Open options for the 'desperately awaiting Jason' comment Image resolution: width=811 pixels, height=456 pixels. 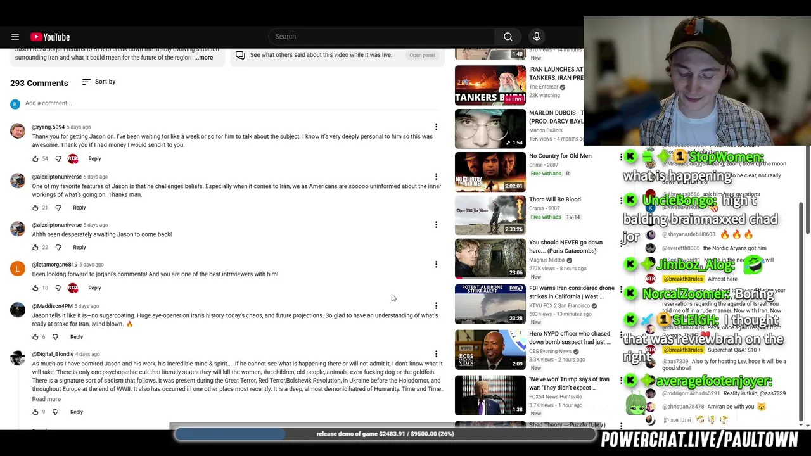pyautogui.click(x=436, y=225)
